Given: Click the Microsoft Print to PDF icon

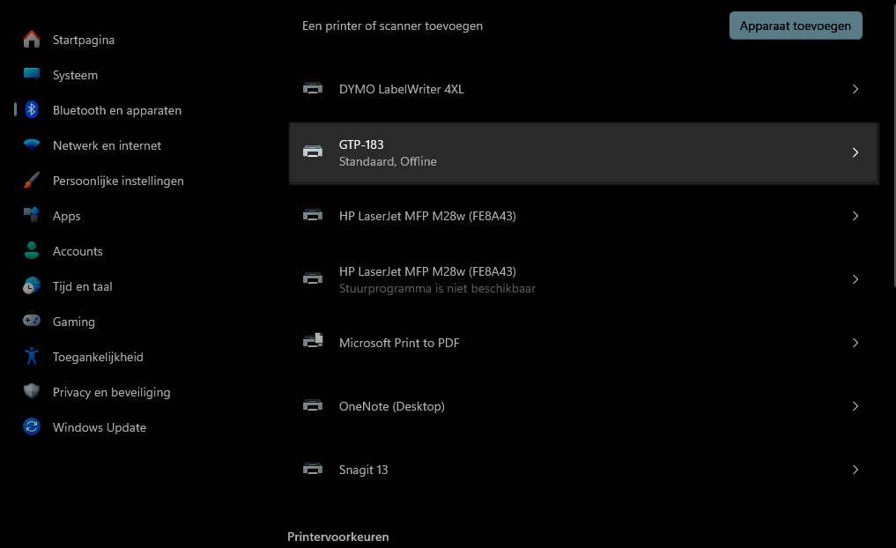Looking at the screenshot, I should tap(313, 343).
